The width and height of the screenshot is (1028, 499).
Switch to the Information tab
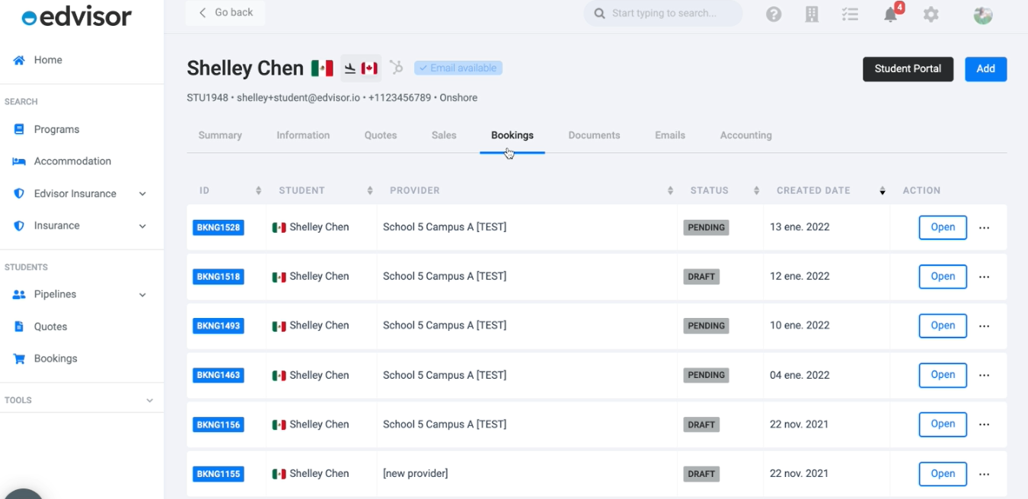point(303,135)
